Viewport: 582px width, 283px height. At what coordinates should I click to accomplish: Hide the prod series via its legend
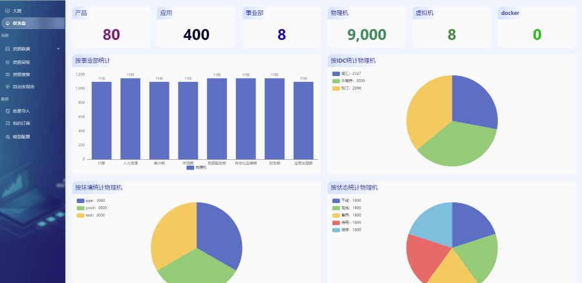tap(80, 208)
